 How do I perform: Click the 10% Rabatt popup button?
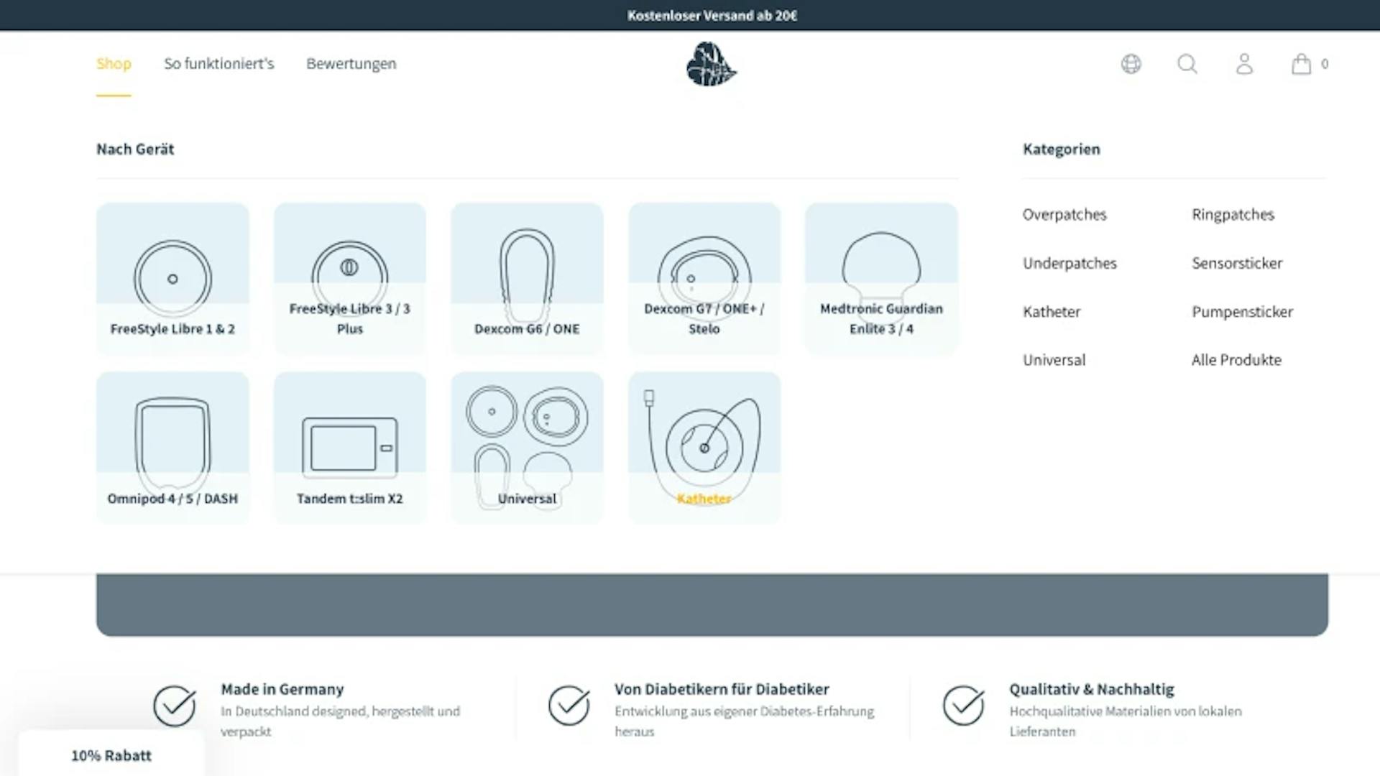tap(111, 755)
